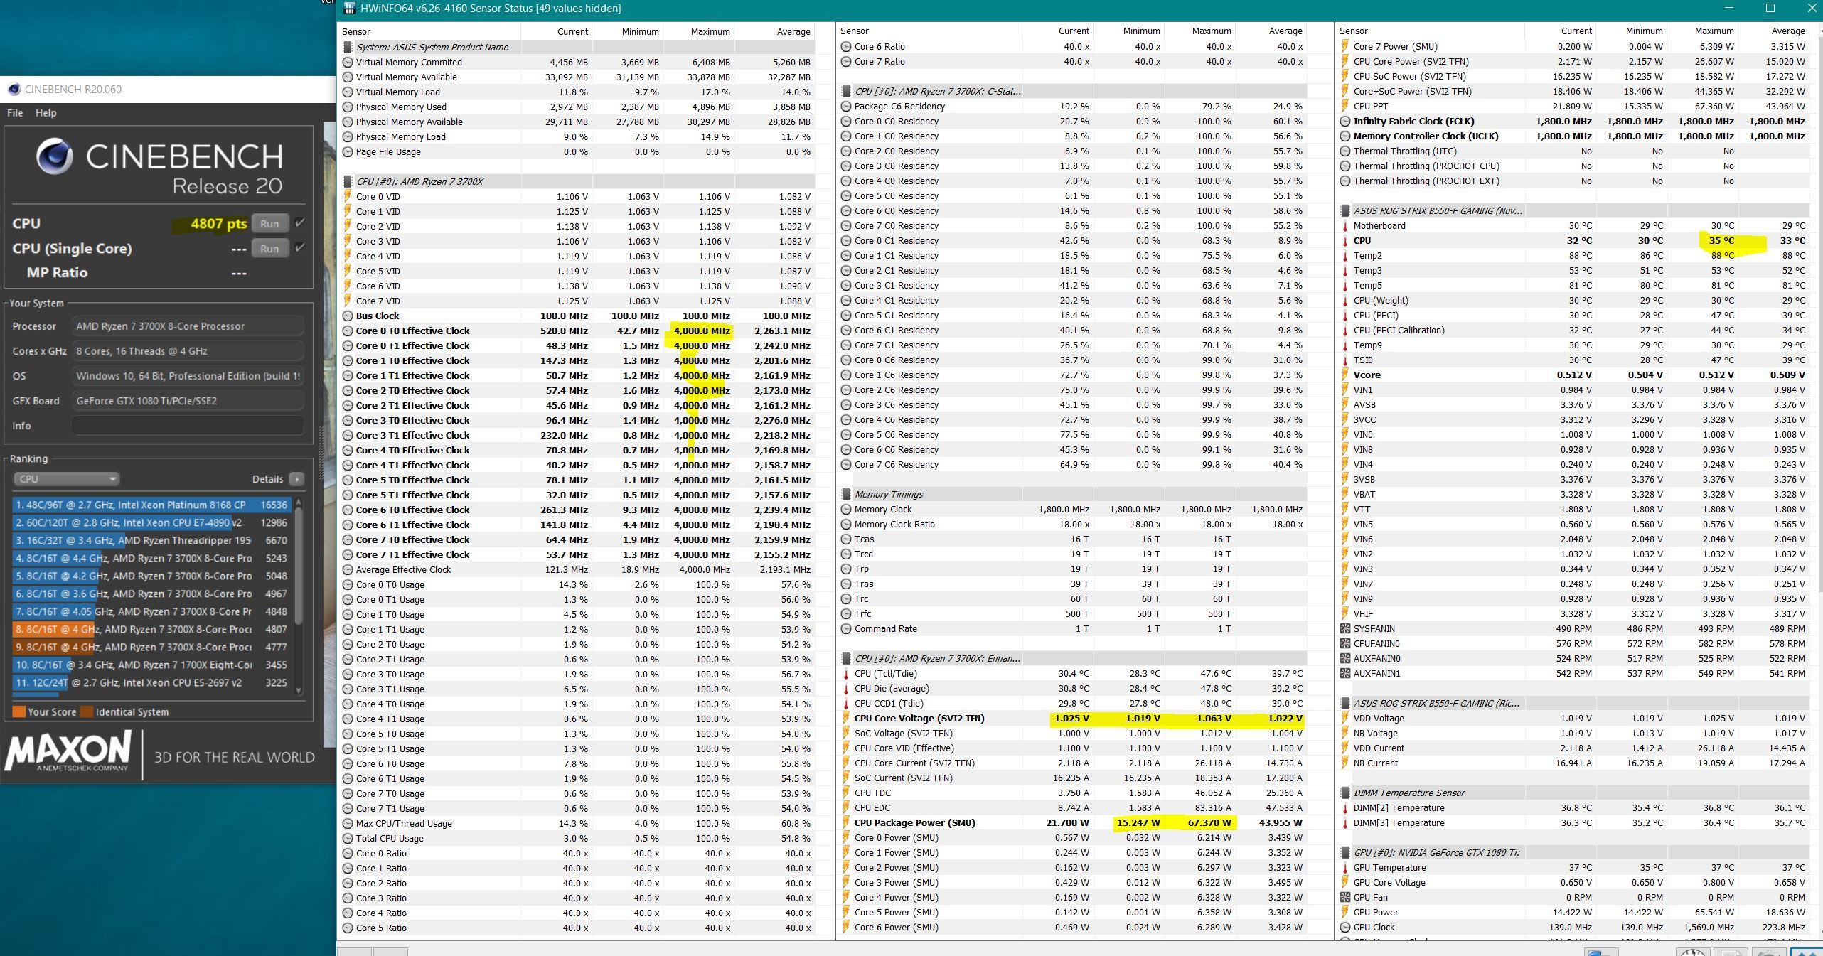Select the CPU TDC sensor row

point(1072,793)
